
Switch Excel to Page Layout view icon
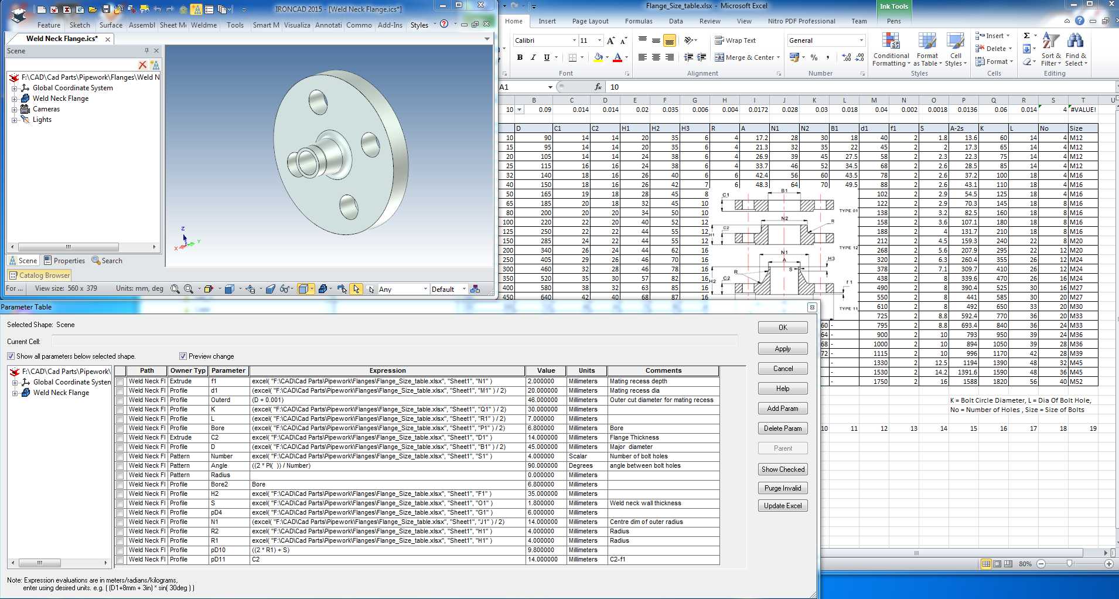[997, 564]
